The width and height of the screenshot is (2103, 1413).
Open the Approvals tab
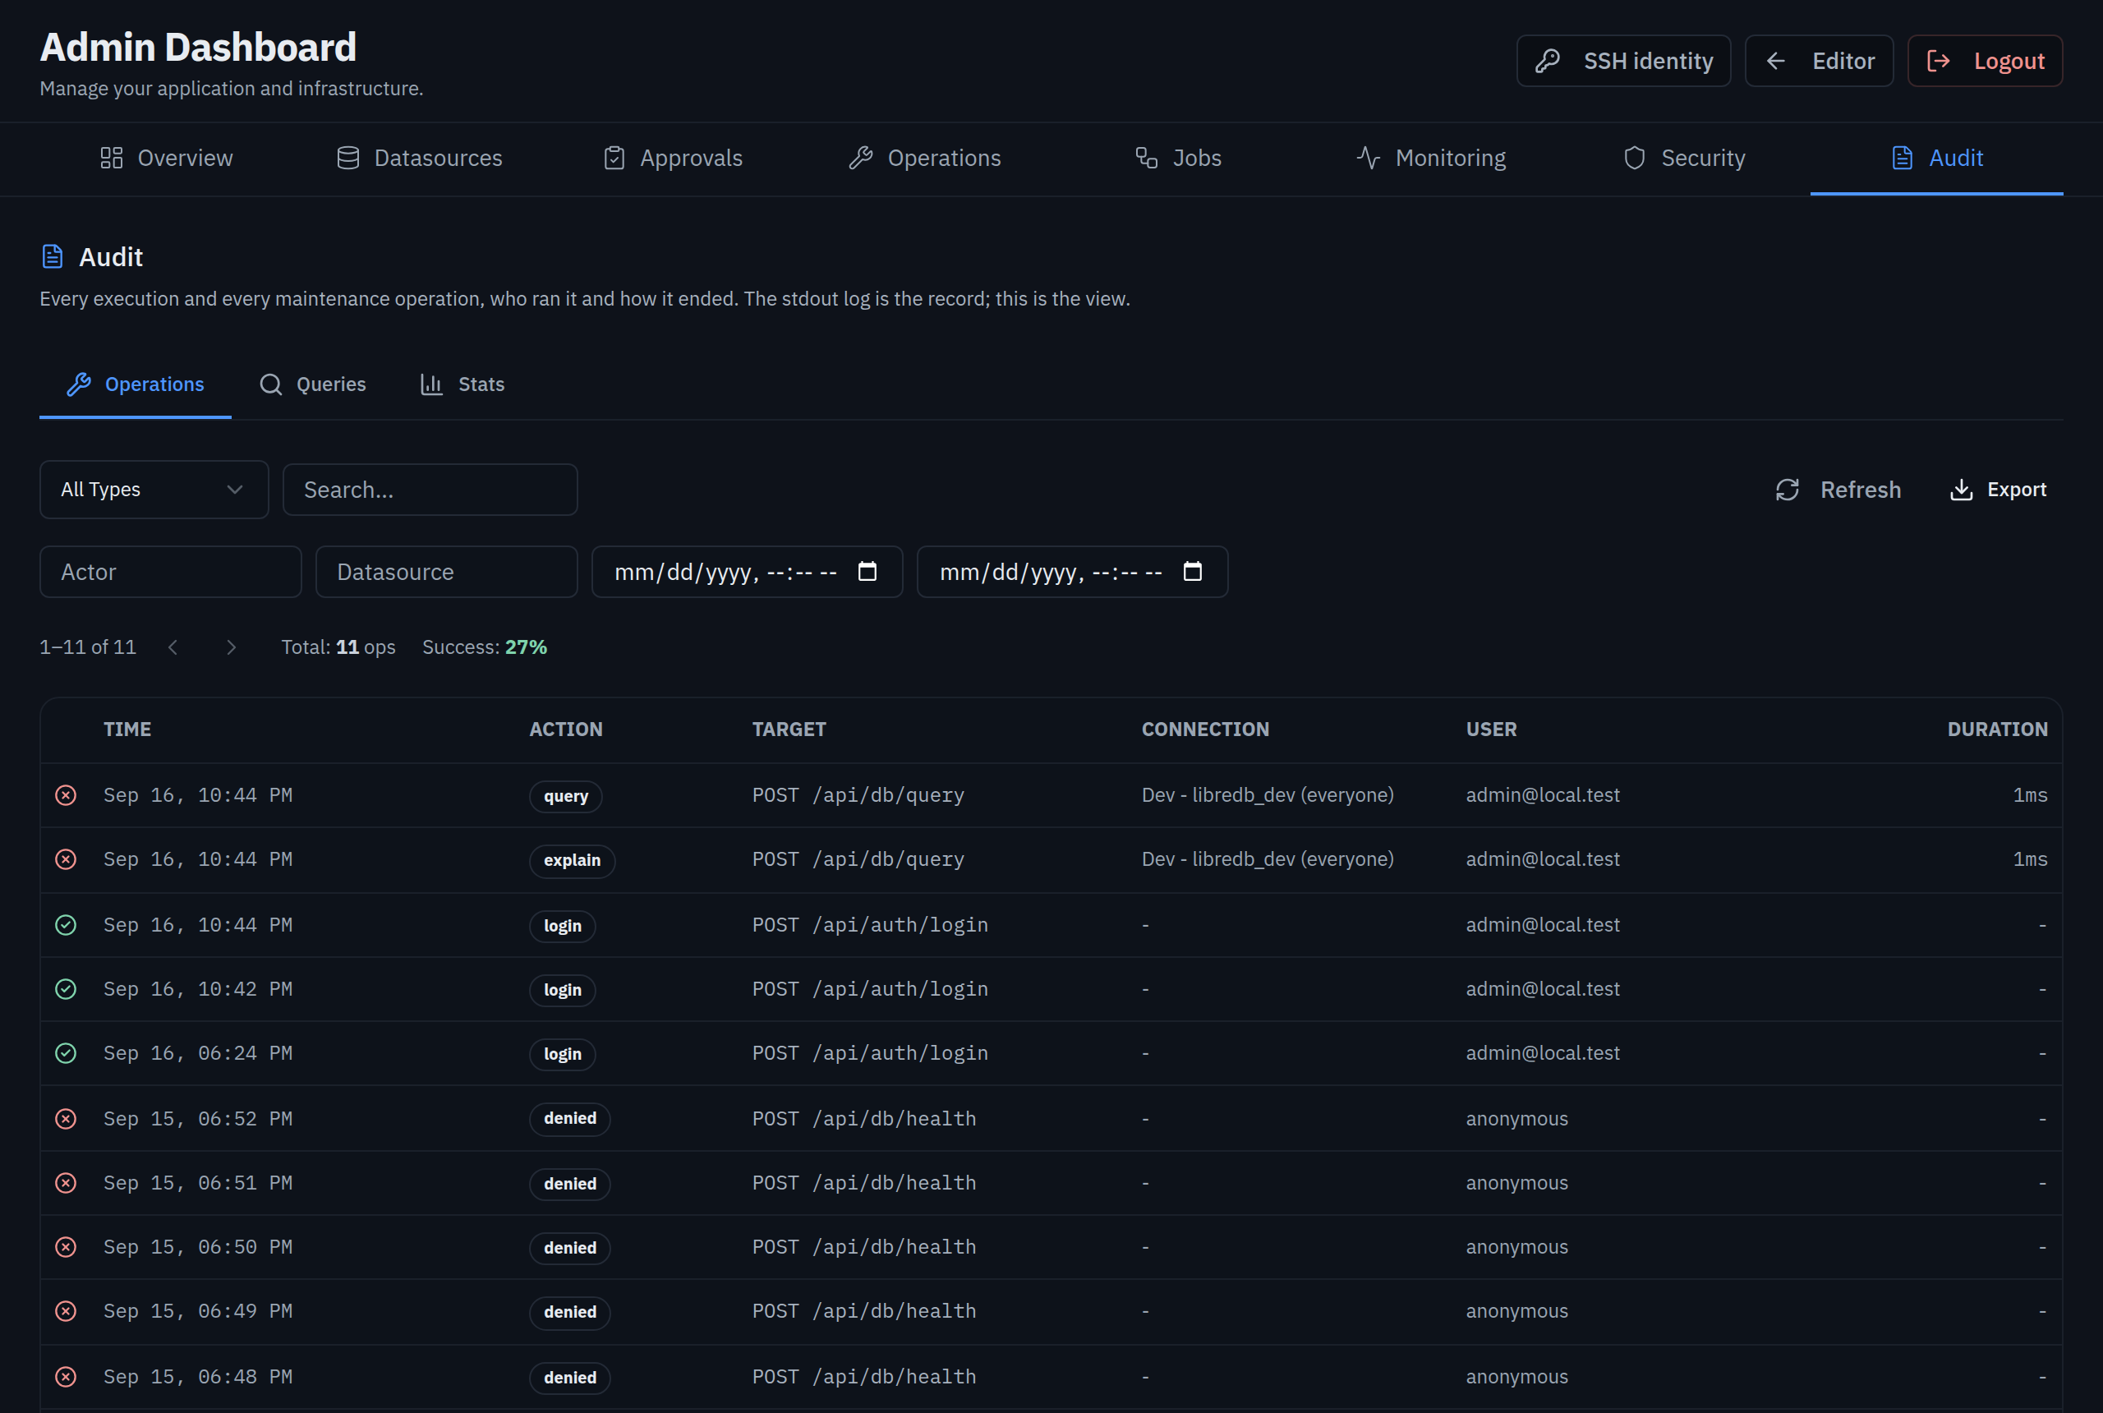pyautogui.click(x=673, y=159)
